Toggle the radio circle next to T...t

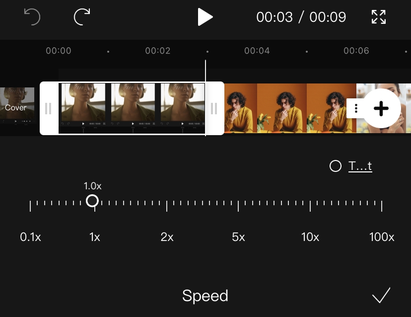pyautogui.click(x=335, y=166)
